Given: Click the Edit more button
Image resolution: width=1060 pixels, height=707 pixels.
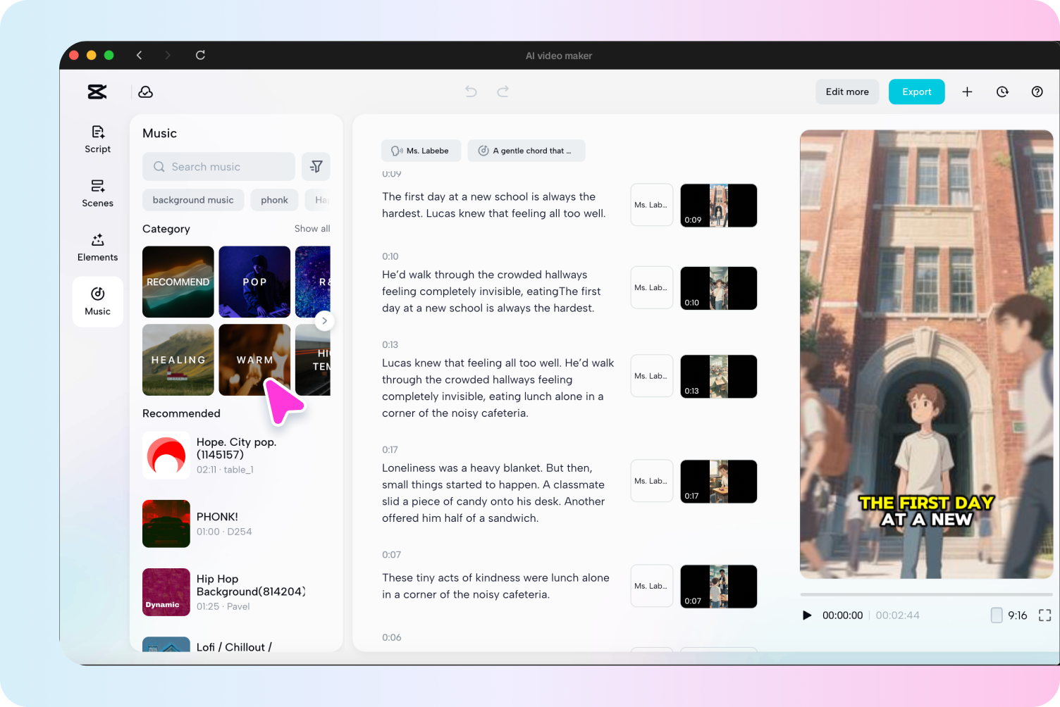Looking at the screenshot, I should [x=847, y=92].
